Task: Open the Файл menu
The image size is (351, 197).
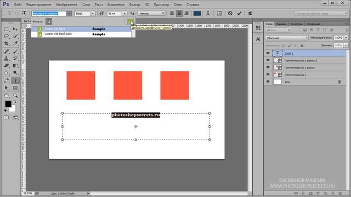Action: [18, 4]
